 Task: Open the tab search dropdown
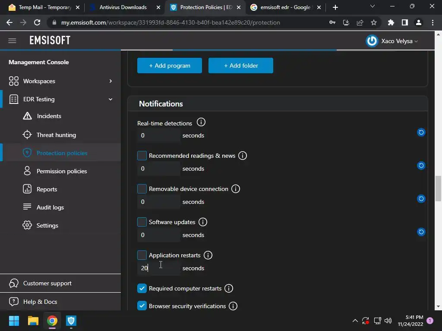373,6
